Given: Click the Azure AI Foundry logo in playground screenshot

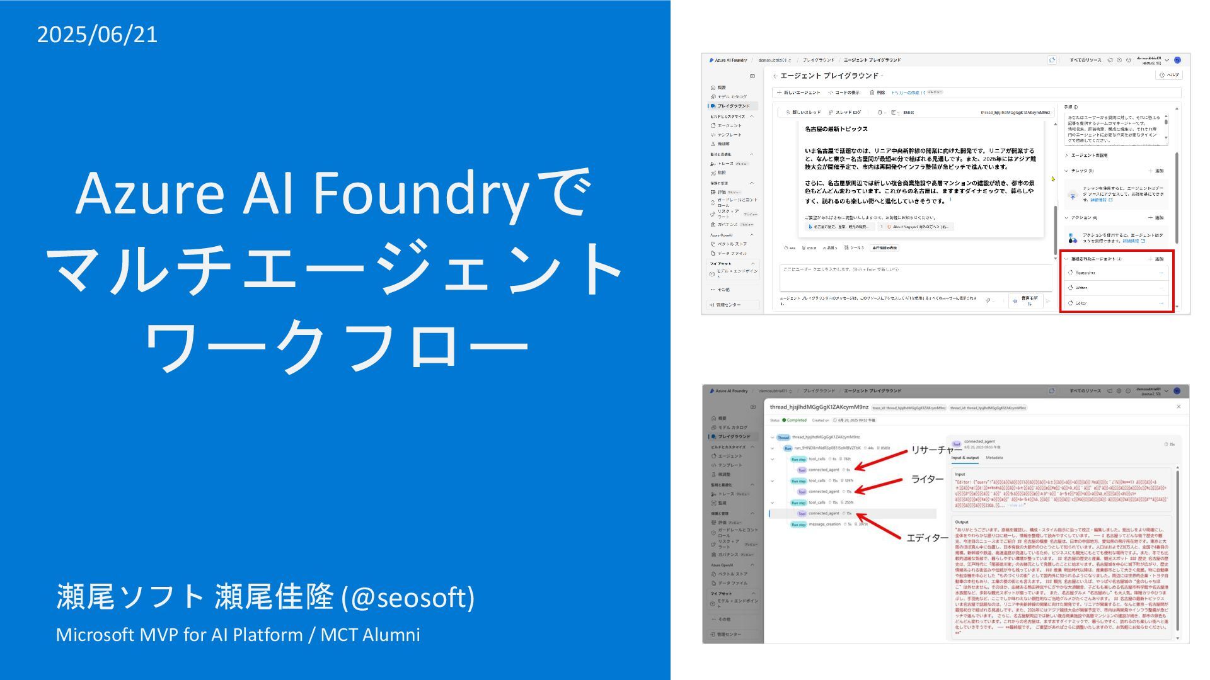Looking at the screenshot, I should 728,60.
